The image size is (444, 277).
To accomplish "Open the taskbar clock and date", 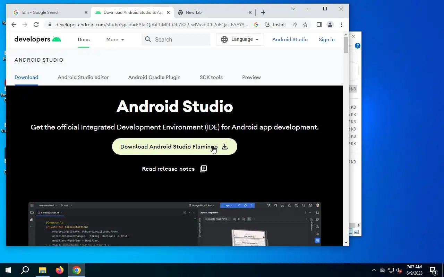I will tap(415, 270).
